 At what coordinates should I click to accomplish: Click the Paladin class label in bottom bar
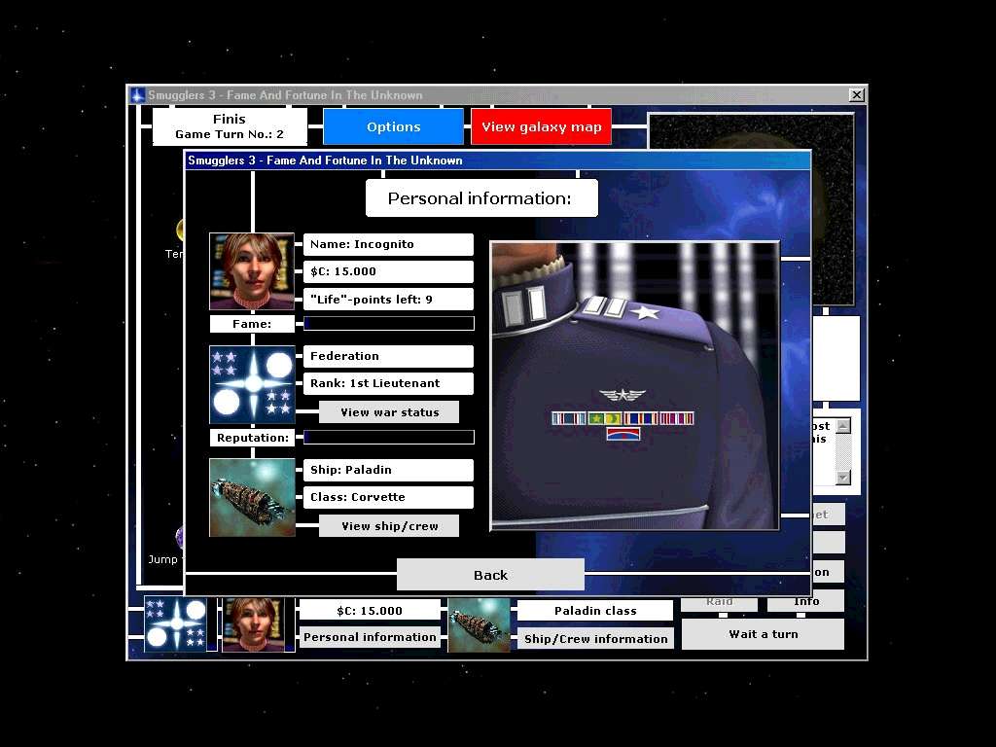click(x=595, y=611)
